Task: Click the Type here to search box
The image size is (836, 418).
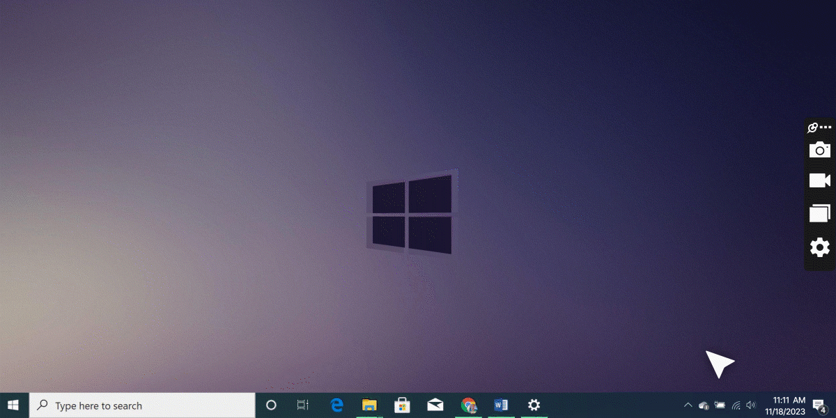Action: tap(142, 405)
